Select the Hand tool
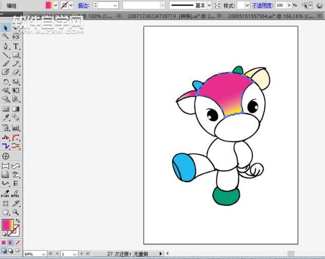 click(6, 211)
